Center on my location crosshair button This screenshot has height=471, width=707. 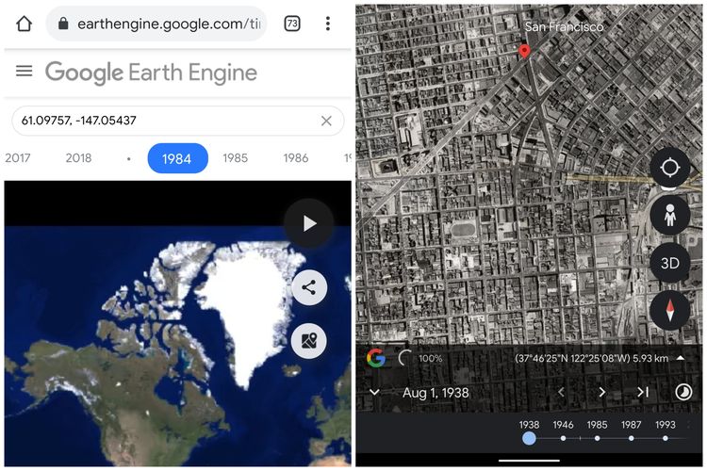coord(670,168)
